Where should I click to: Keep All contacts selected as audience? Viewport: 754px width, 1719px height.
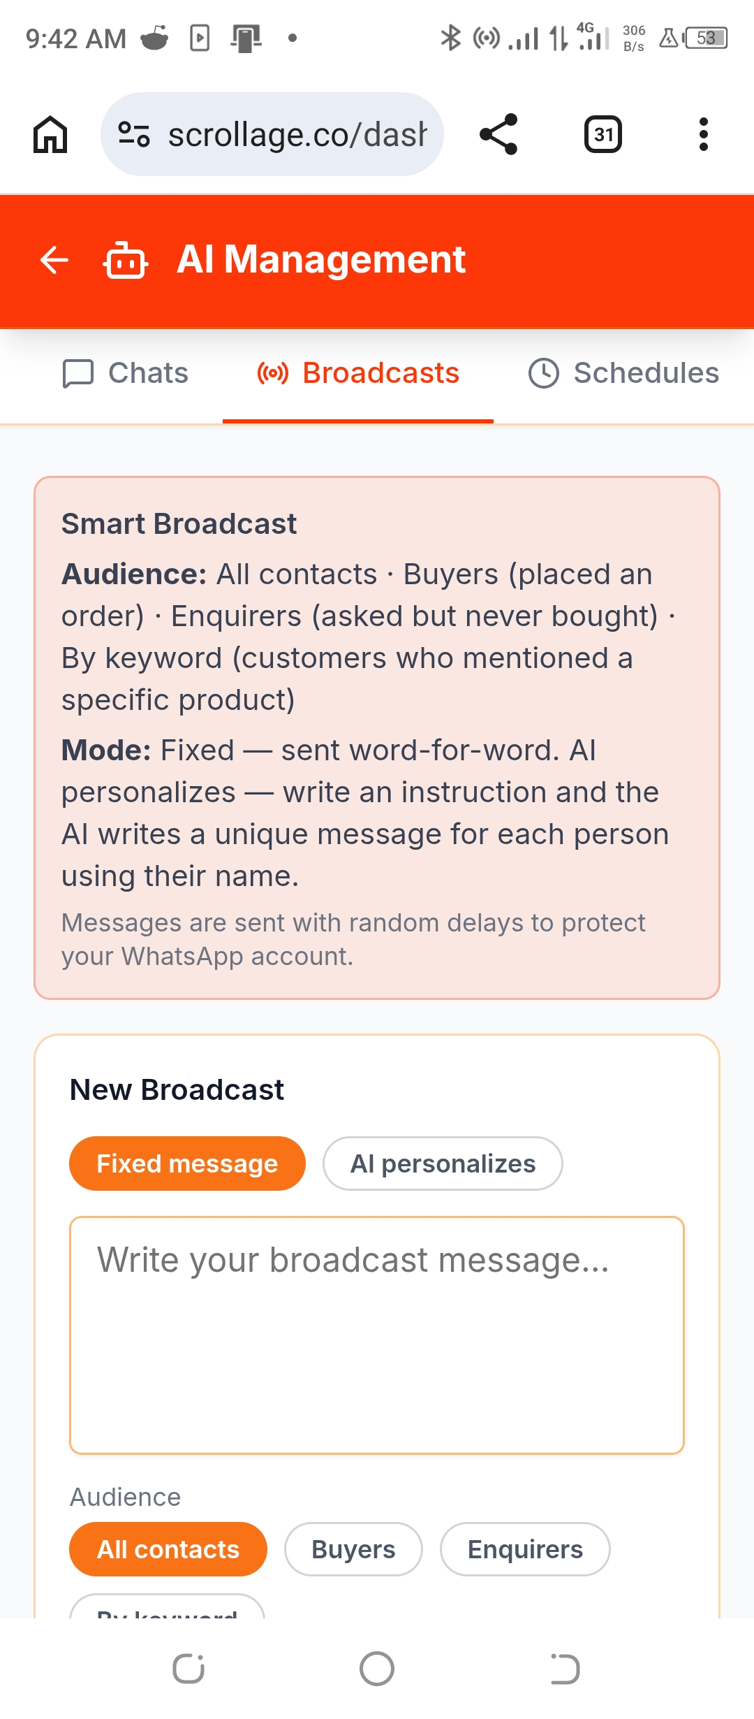pyautogui.click(x=168, y=1549)
